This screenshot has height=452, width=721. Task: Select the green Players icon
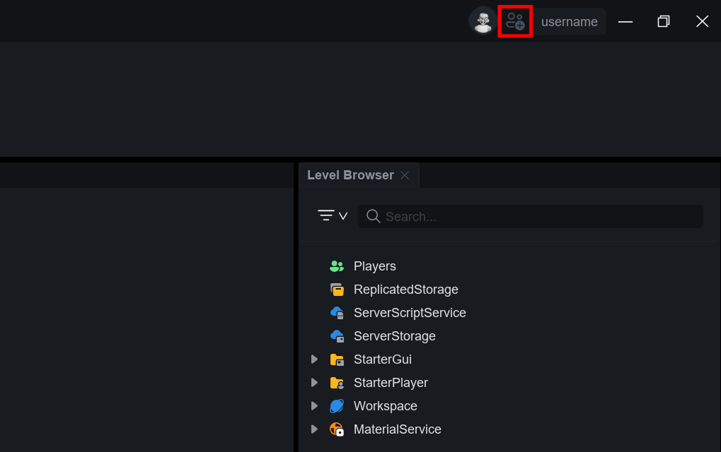pyautogui.click(x=337, y=266)
